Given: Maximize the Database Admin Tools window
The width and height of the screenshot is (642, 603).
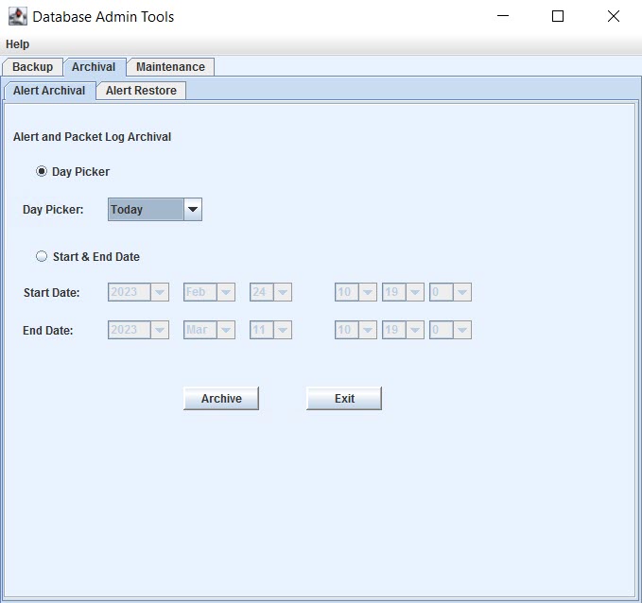Looking at the screenshot, I should tap(558, 16).
